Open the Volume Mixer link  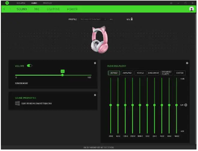[22, 83]
